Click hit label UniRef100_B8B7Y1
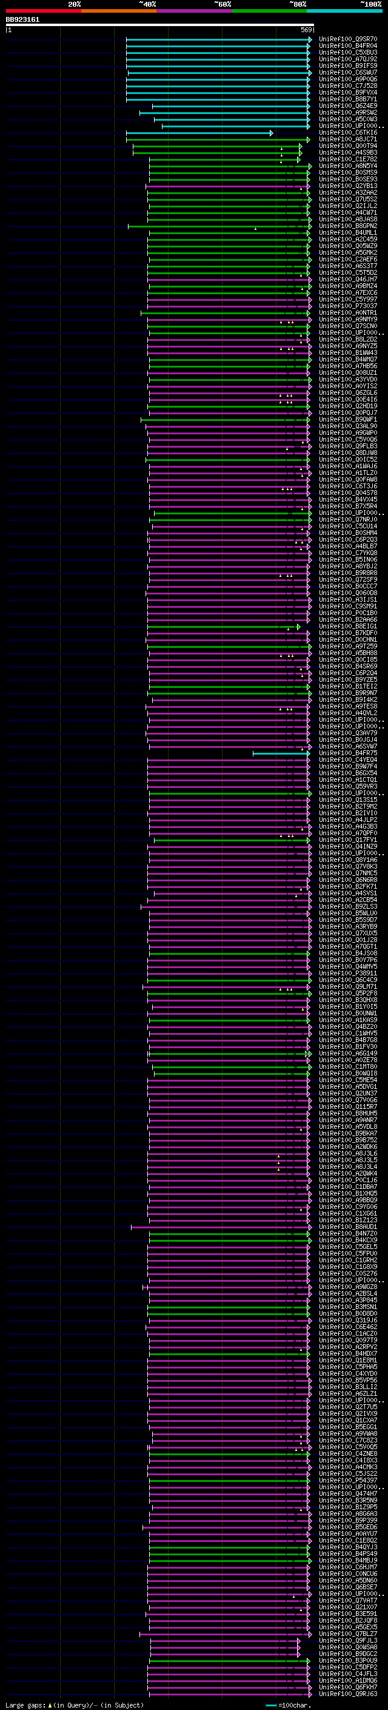The height and width of the screenshot is (1710, 388). [348, 99]
